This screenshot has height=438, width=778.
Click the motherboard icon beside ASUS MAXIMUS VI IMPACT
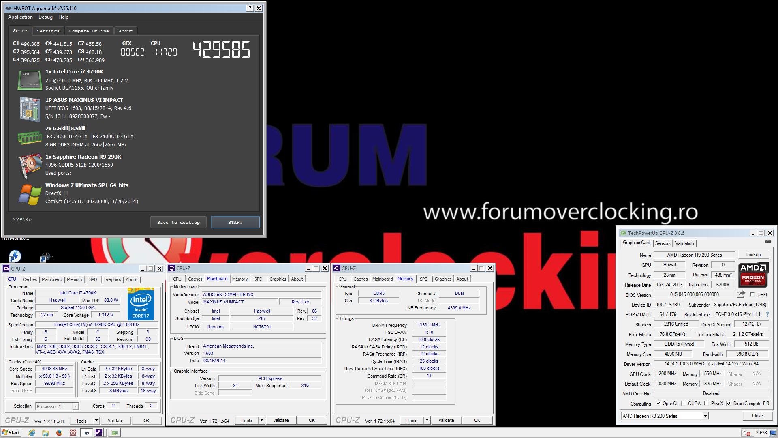[30, 109]
